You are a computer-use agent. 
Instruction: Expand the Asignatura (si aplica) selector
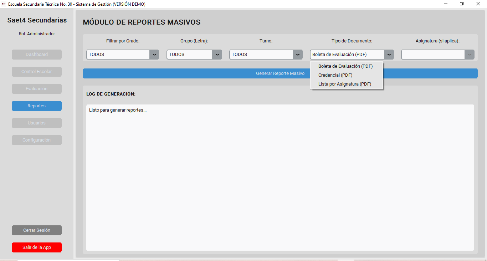469,54
